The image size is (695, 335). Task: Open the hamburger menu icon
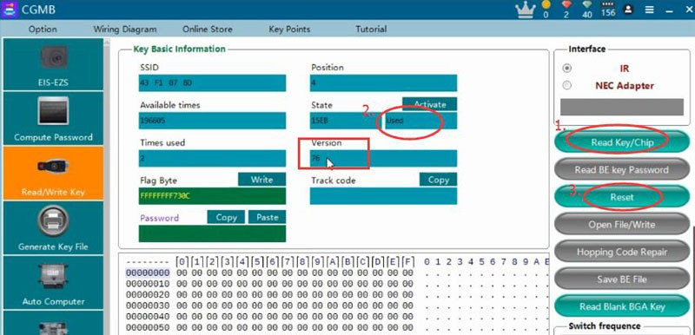(x=649, y=10)
